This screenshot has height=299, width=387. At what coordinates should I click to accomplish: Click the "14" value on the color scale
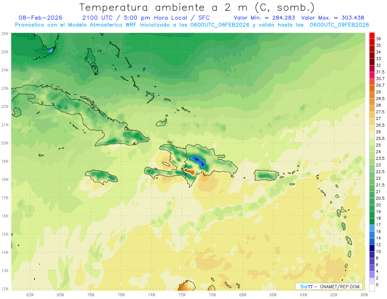pyautogui.click(x=379, y=238)
